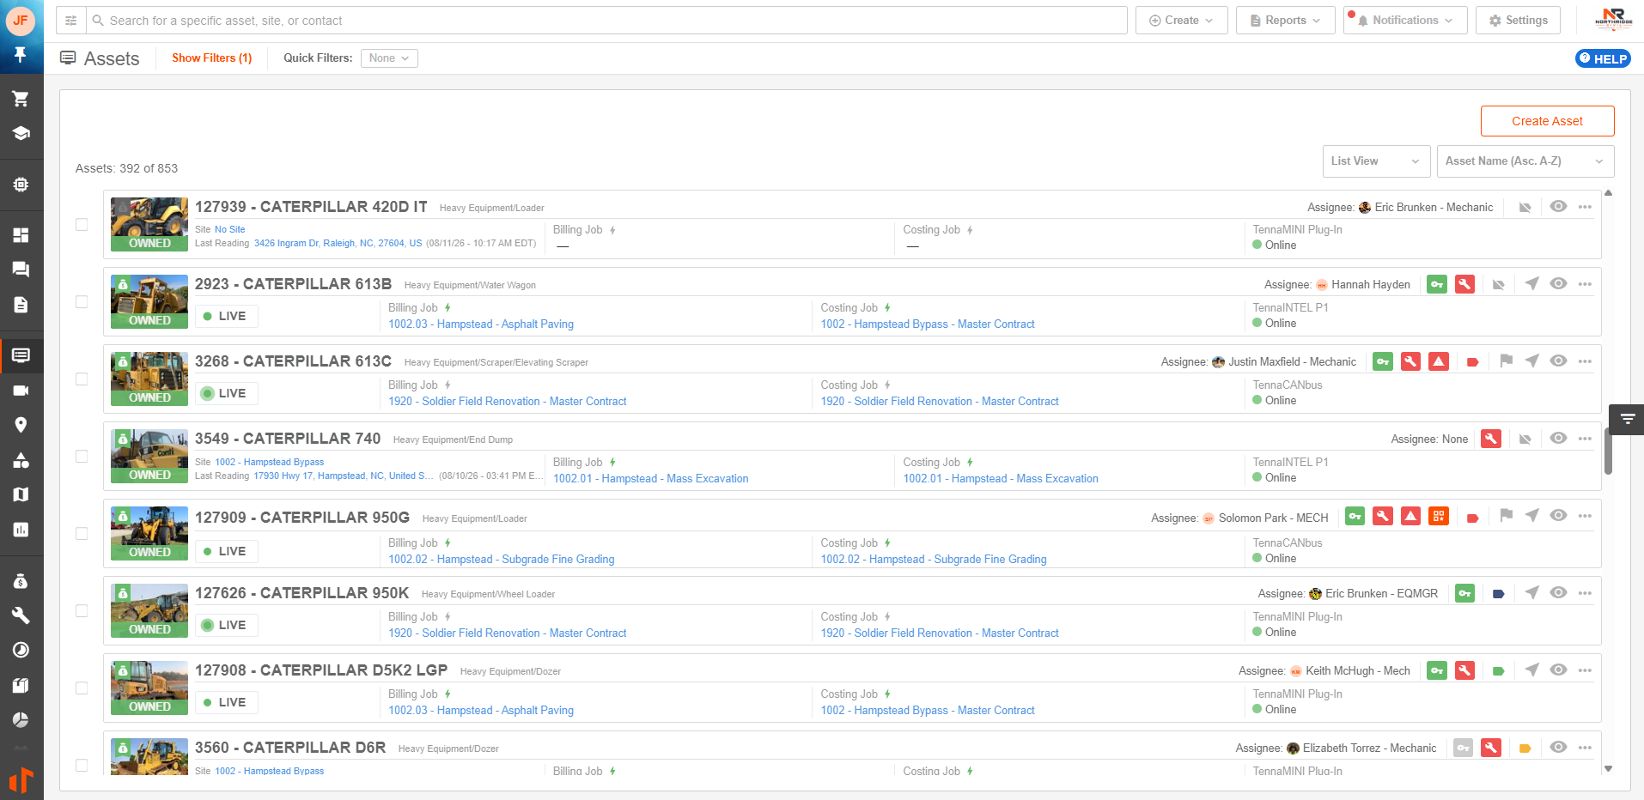Viewport: 1644px width, 800px height.
Task: Toggle eye watch icon on 127939 Caterpillar 420D IT
Action: [1558, 207]
